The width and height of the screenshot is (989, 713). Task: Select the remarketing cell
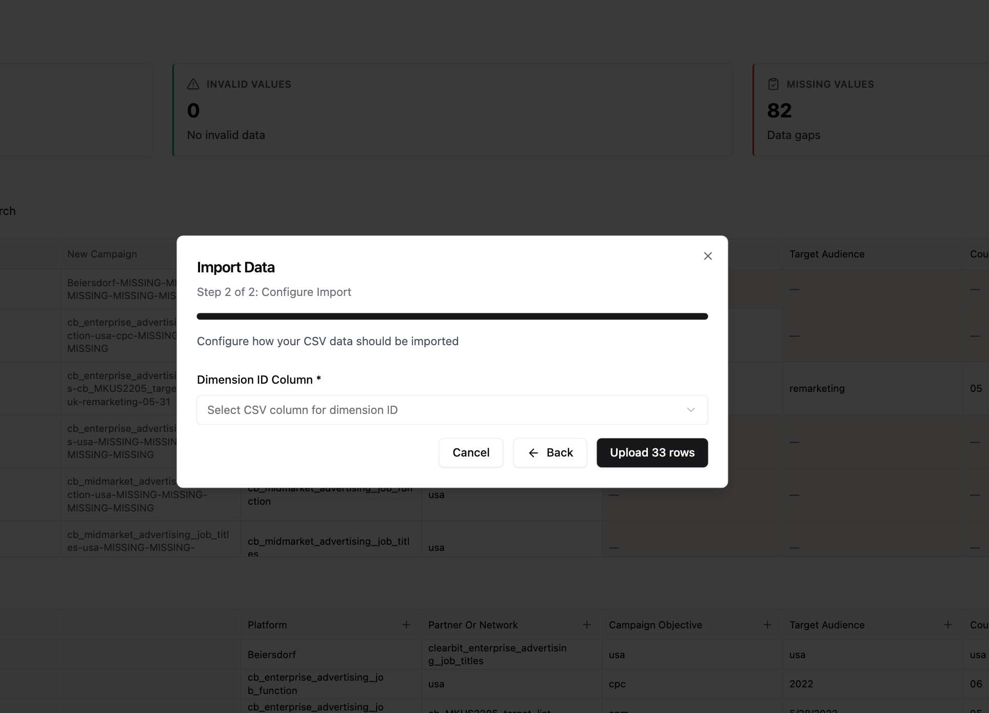click(817, 388)
